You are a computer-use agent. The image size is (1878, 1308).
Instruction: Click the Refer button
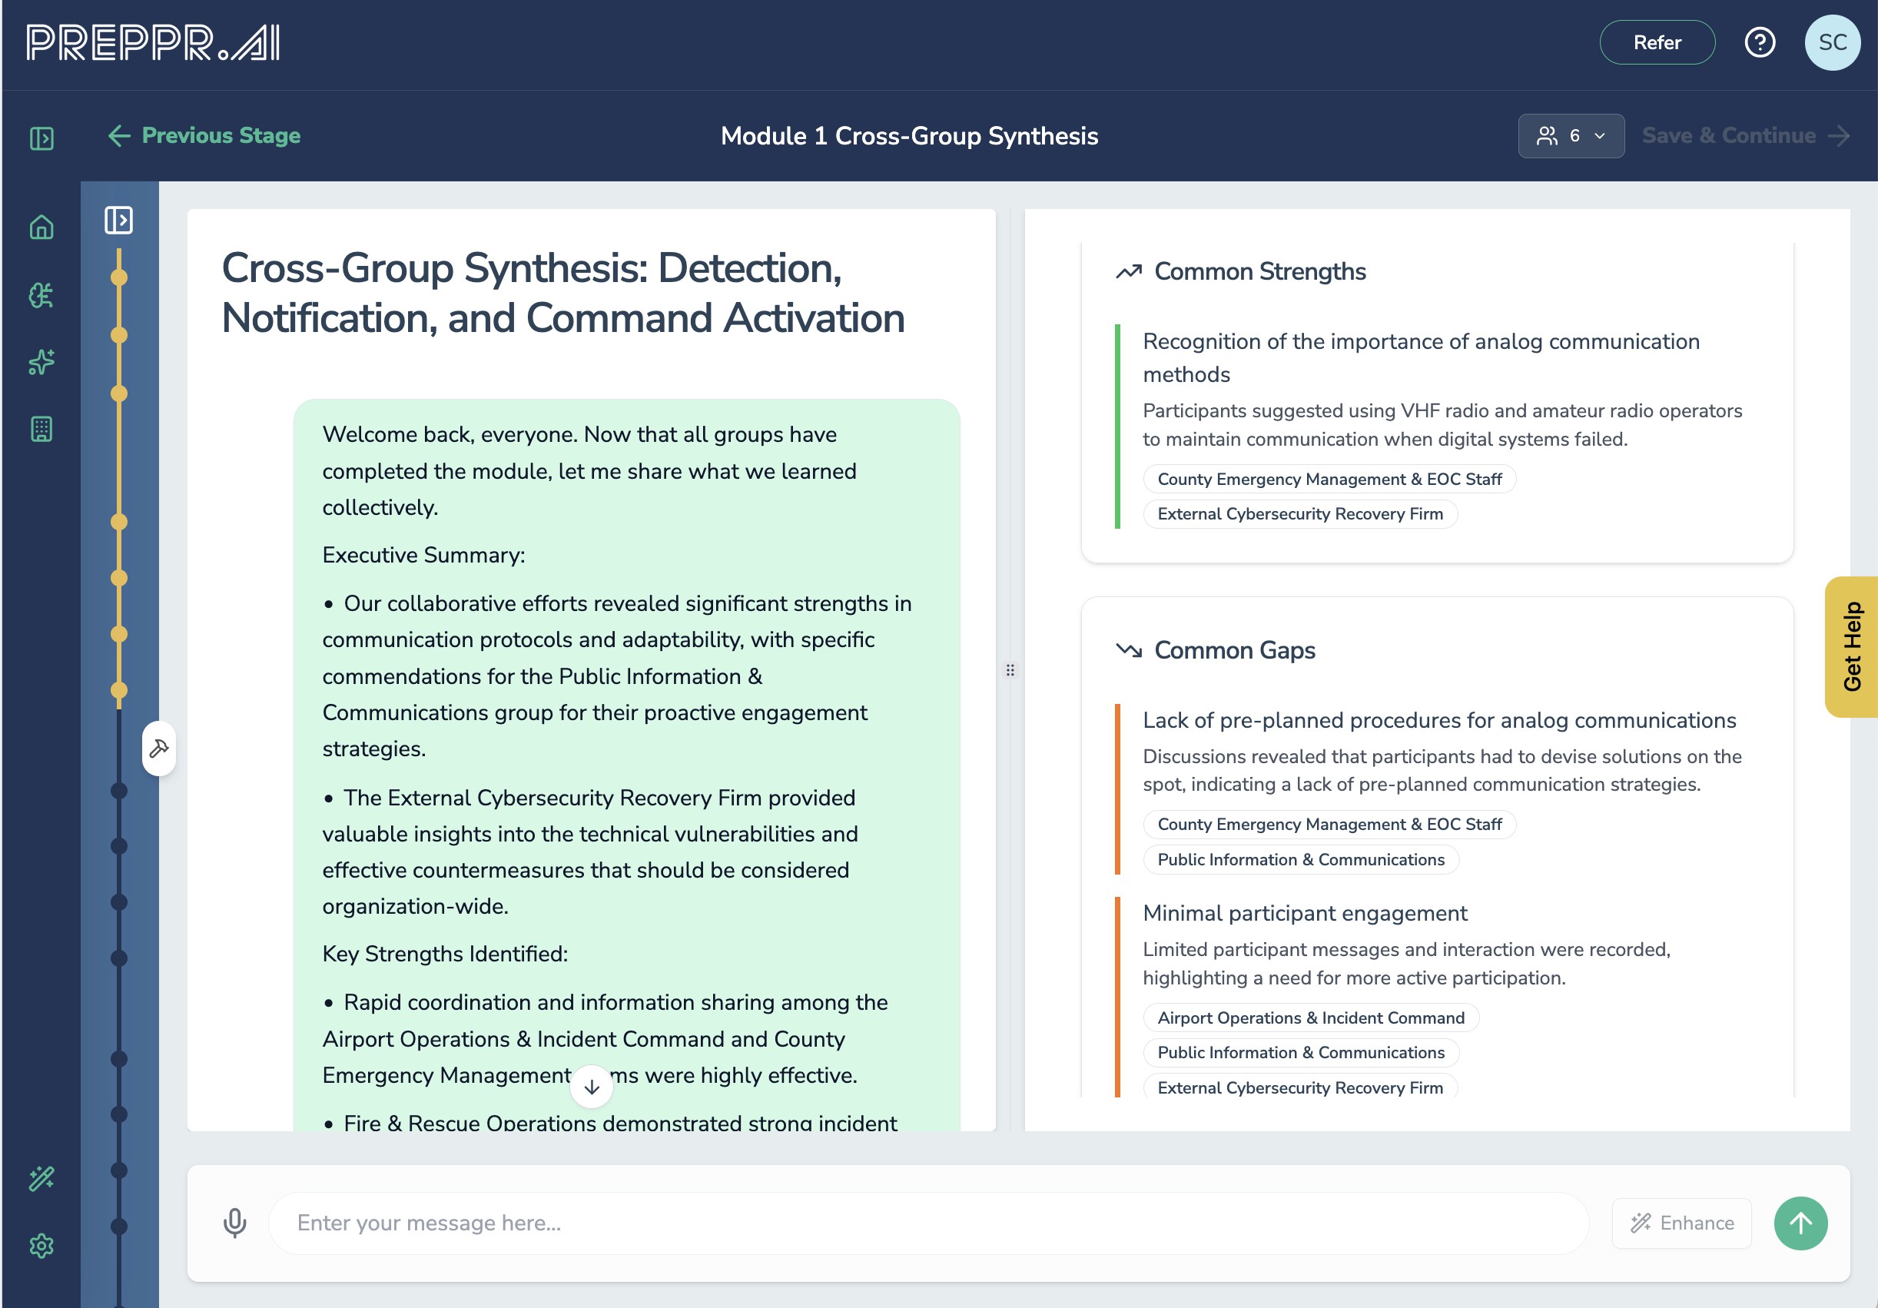(1657, 42)
